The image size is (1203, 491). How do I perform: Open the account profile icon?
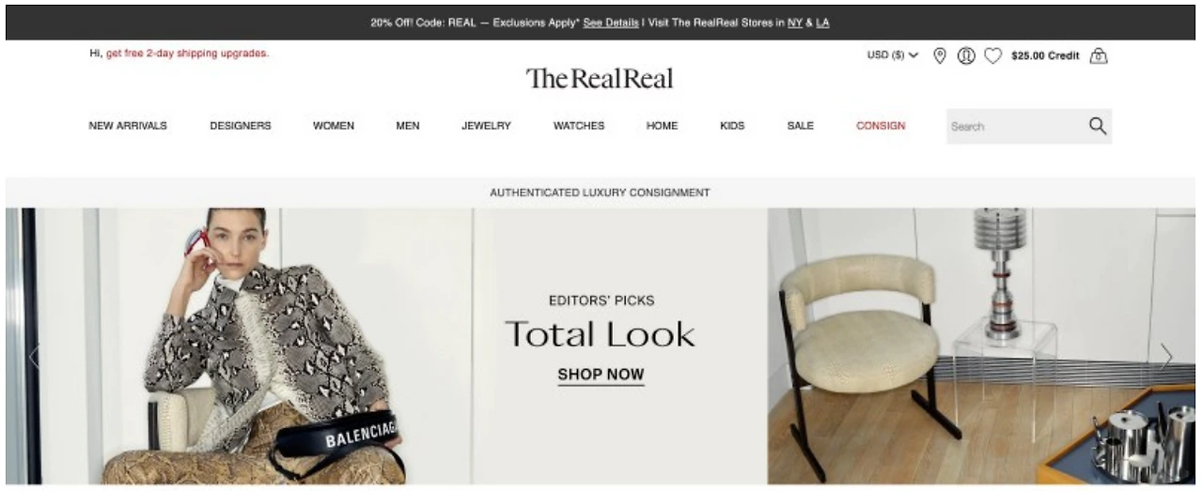965,56
